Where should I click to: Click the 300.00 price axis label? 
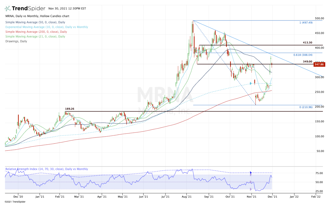(319, 77)
